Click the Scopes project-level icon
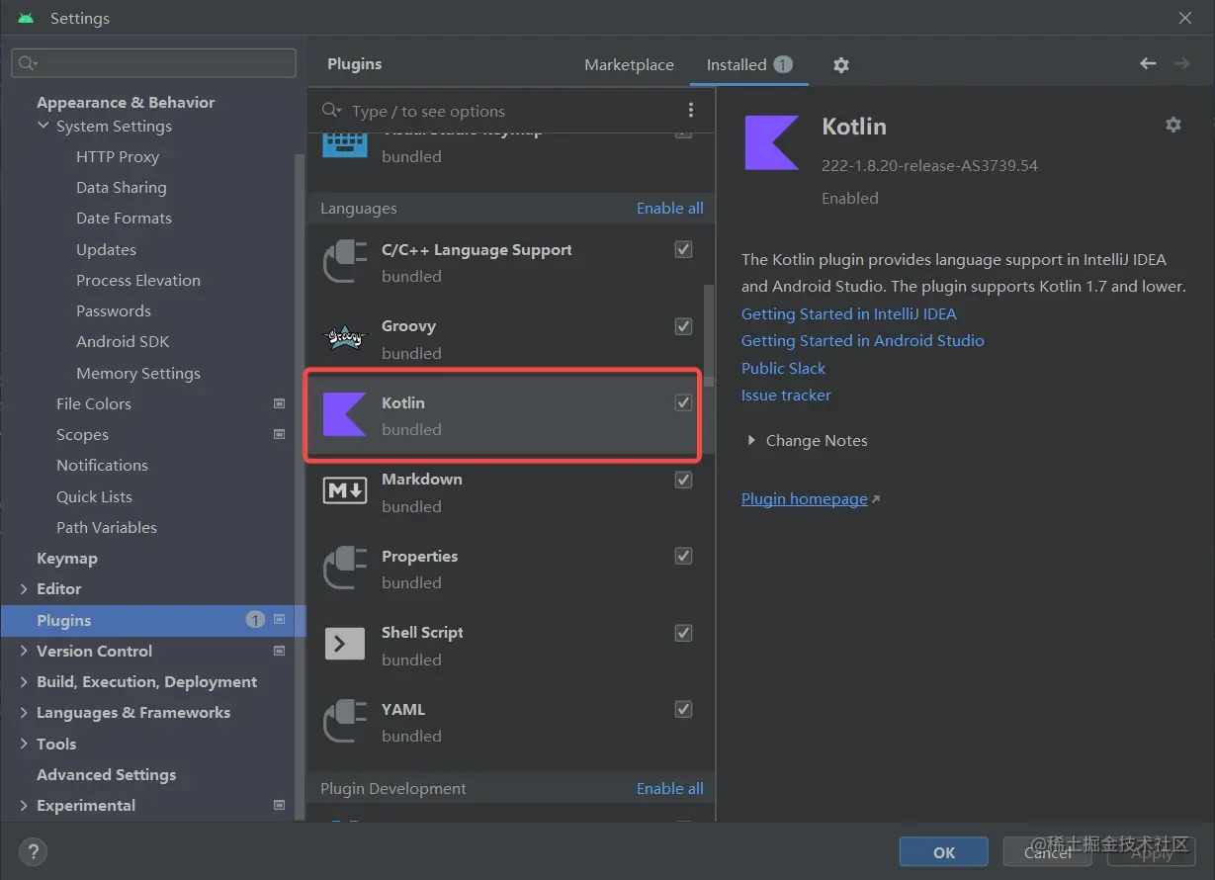The height and width of the screenshot is (880, 1215). (x=279, y=434)
